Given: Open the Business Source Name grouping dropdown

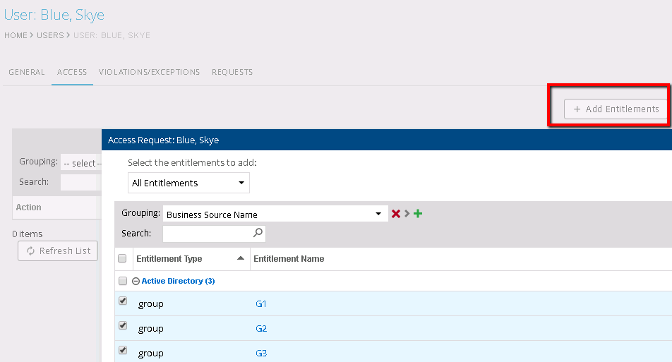Looking at the screenshot, I should 275,215.
